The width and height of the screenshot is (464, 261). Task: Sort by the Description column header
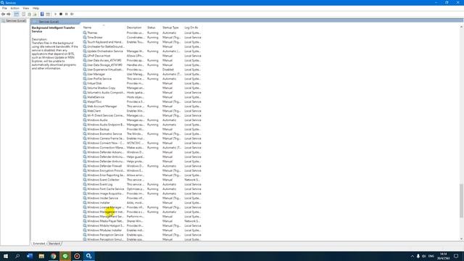tap(136, 28)
